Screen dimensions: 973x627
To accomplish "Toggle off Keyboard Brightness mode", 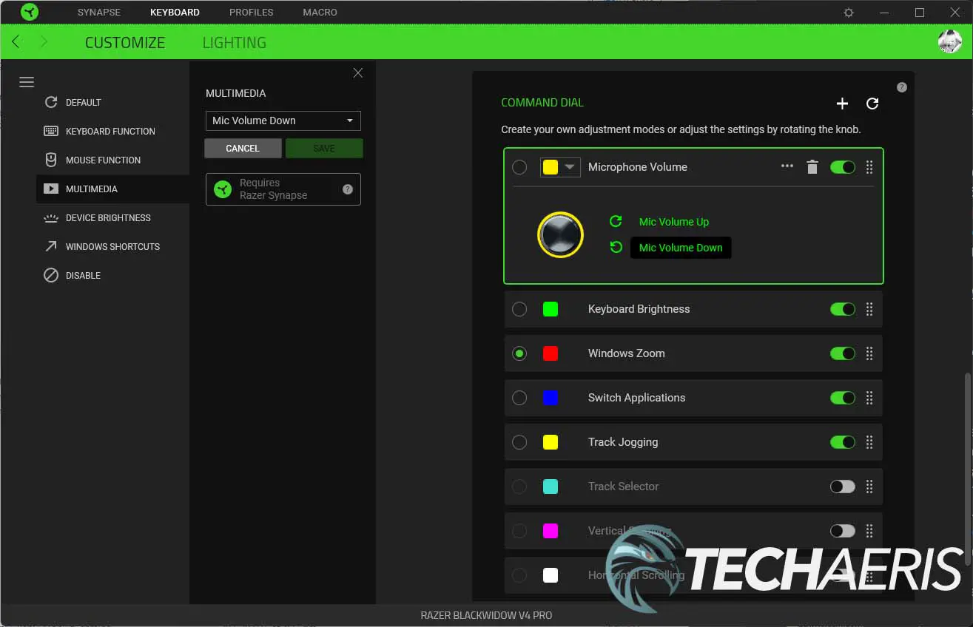I will (843, 309).
